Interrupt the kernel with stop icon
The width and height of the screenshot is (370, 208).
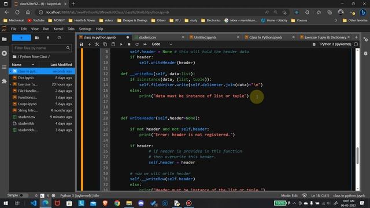point(129,44)
